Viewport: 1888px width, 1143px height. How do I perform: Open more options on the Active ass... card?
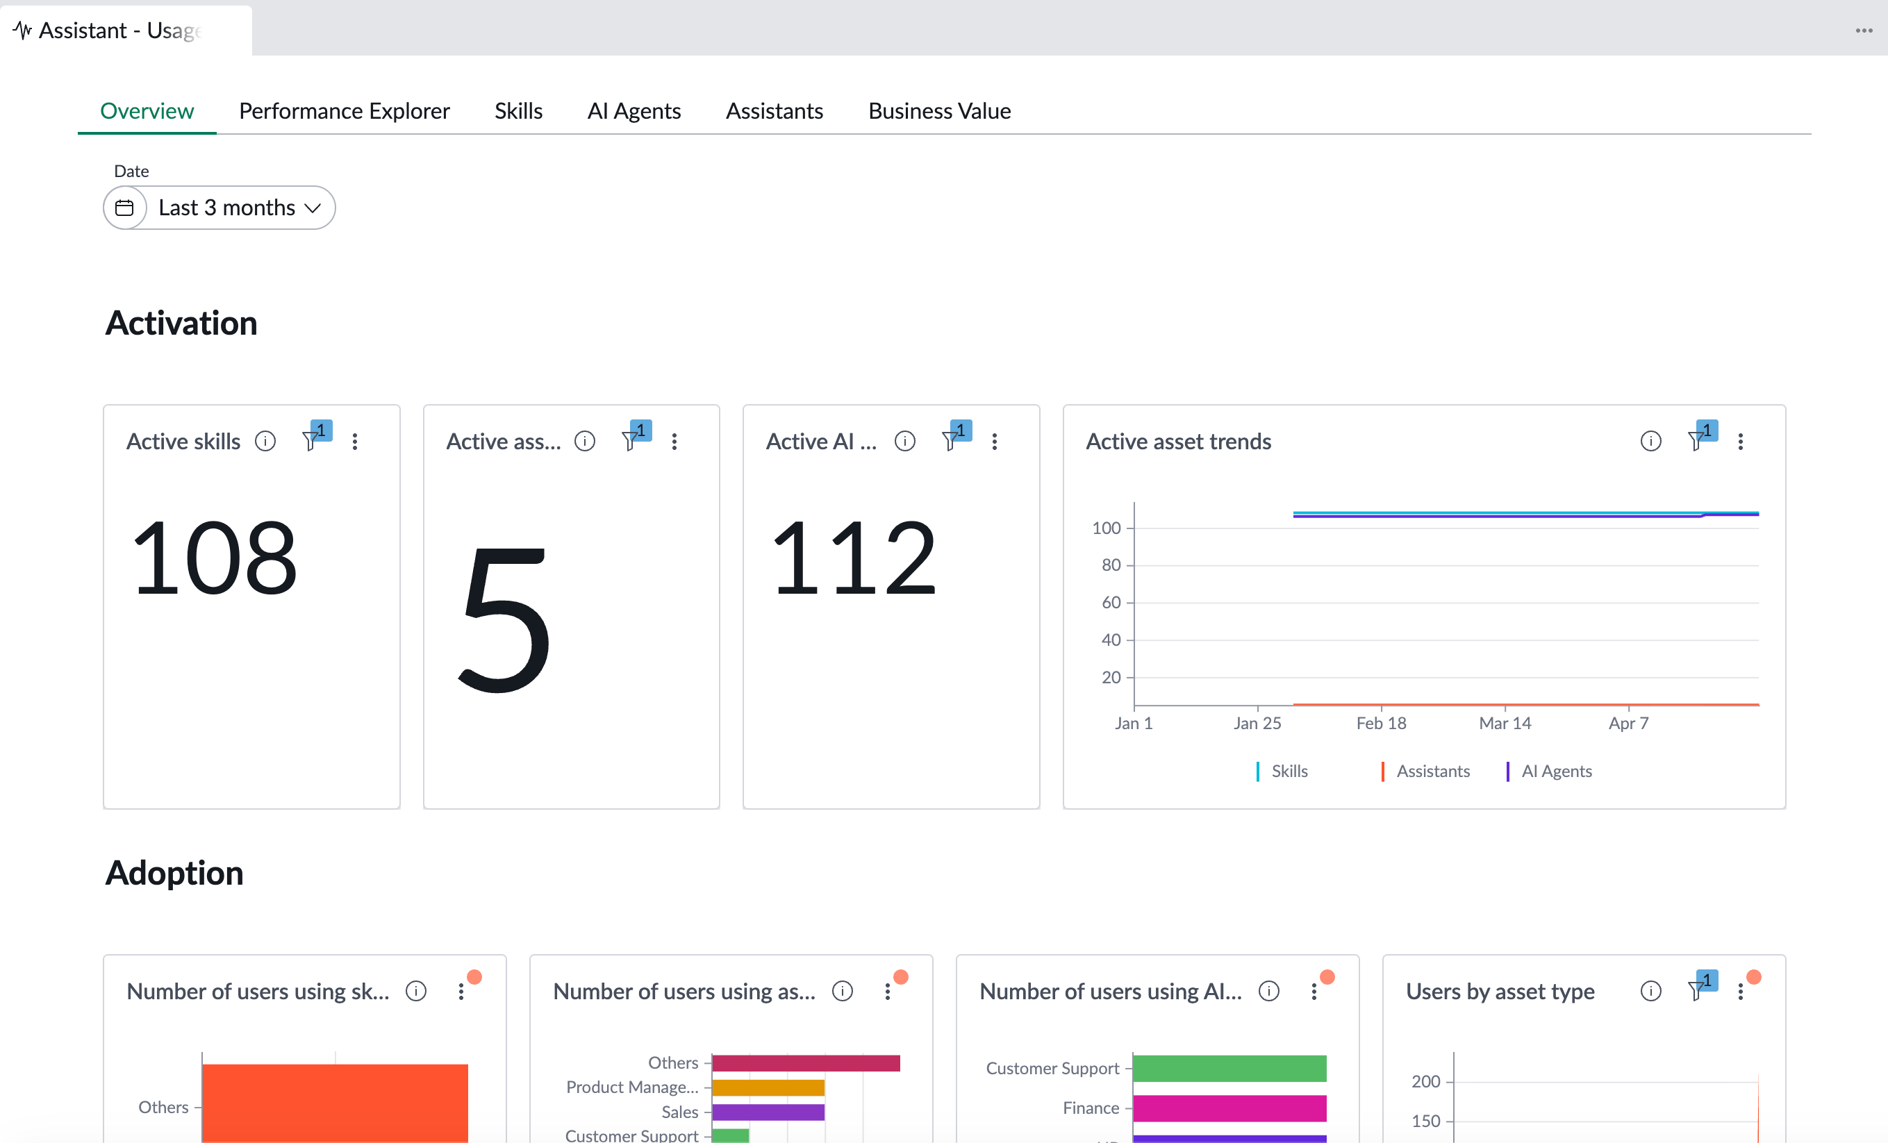tap(674, 441)
